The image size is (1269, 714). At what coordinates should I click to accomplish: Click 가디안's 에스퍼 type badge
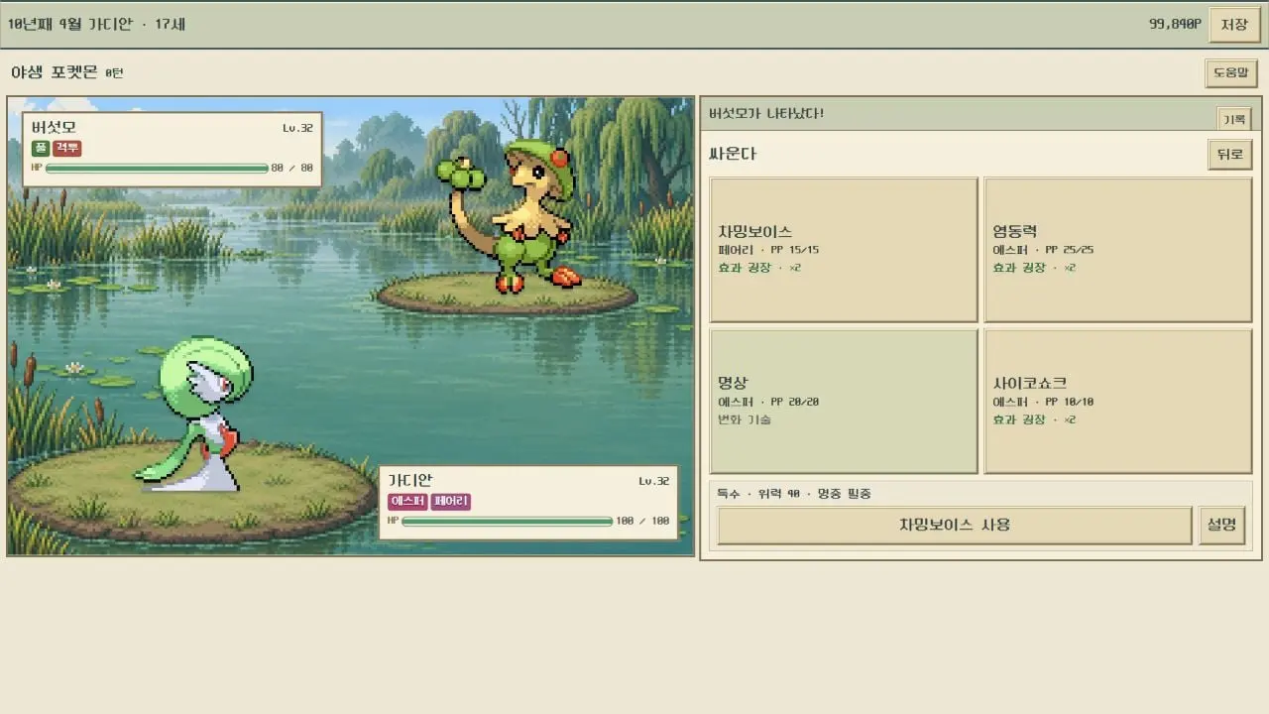click(407, 502)
